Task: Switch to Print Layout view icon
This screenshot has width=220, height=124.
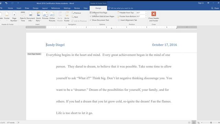Action: (x=194, y=123)
